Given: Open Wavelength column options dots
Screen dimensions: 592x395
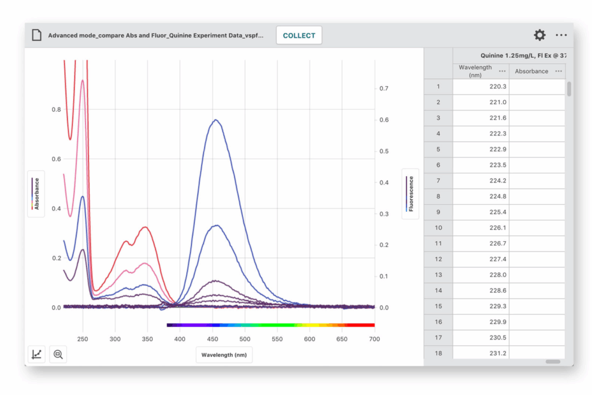Looking at the screenshot, I should 502,71.
